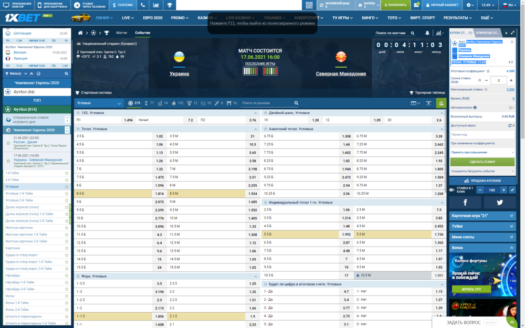Open the Стартовые составы link
Image resolution: width=525 pixels, height=328 pixels.
click(94, 93)
